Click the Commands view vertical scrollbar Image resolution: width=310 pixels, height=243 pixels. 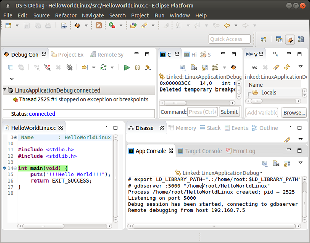point(239,89)
